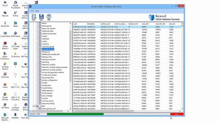Click the Indexes folder icon in the tree

(38, 106)
